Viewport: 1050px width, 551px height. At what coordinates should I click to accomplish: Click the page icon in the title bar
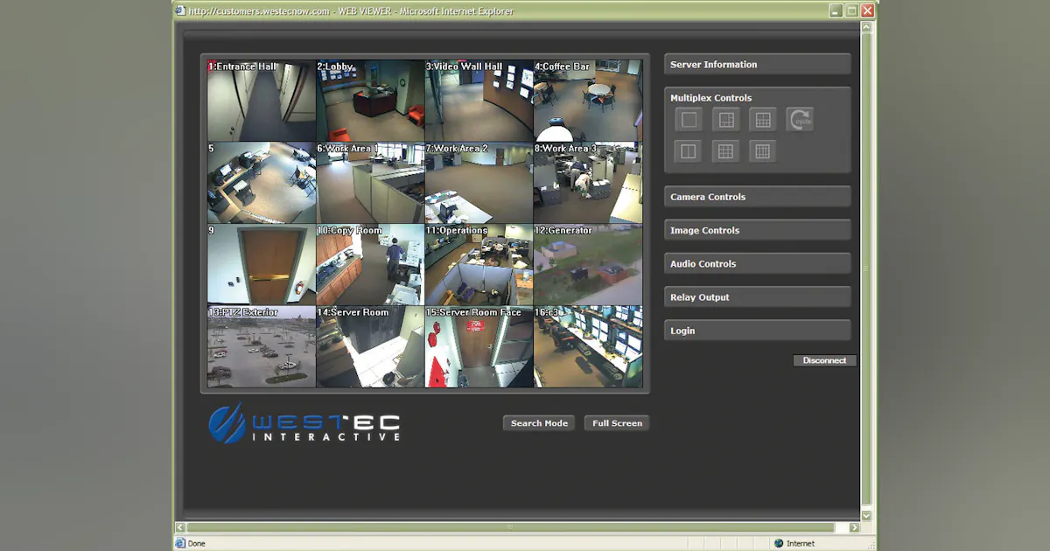point(181,10)
